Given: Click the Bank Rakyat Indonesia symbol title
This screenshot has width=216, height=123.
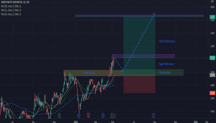Looking at the screenshot, I should click(12, 2).
